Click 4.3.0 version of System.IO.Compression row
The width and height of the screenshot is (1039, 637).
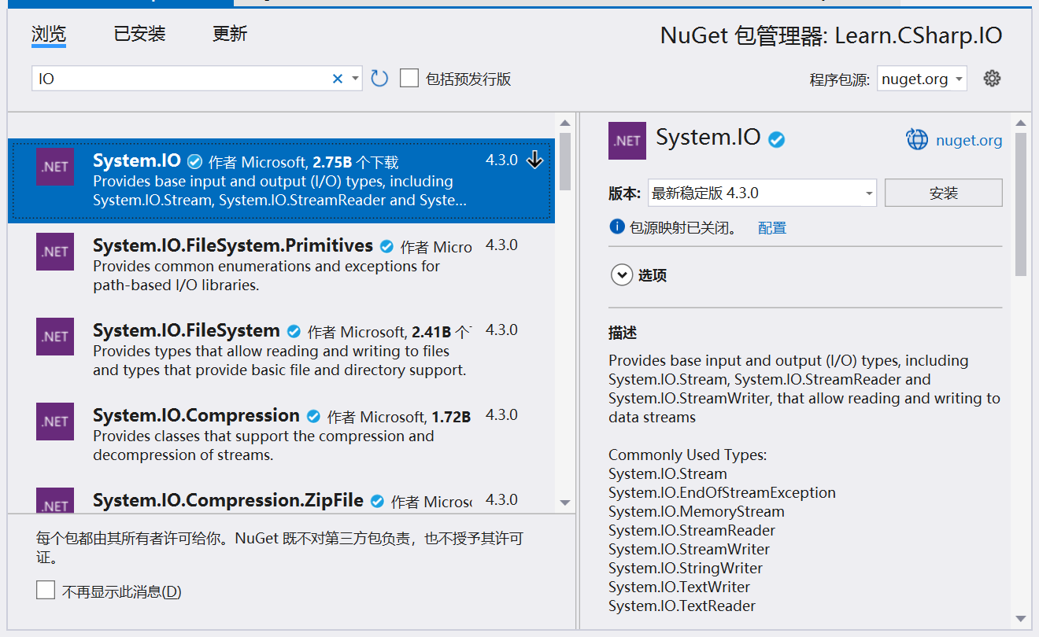[x=501, y=414]
